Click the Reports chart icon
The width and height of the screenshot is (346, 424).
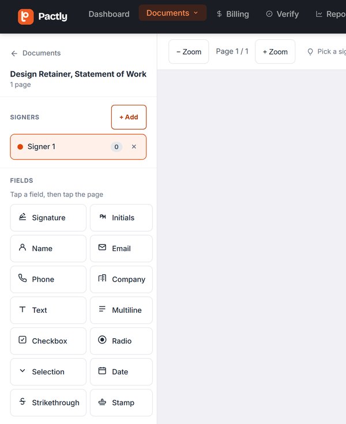(x=319, y=14)
